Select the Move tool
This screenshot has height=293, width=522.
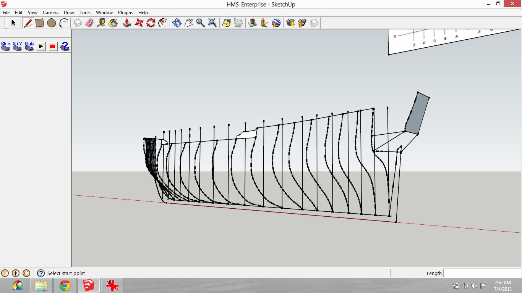pos(139,23)
